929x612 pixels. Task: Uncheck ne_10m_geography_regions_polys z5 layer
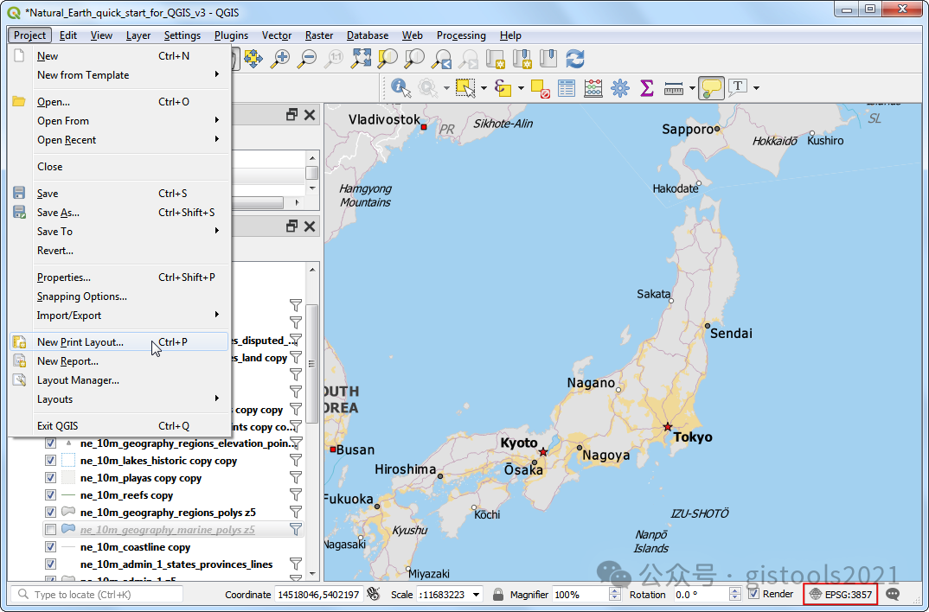pos(50,512)
